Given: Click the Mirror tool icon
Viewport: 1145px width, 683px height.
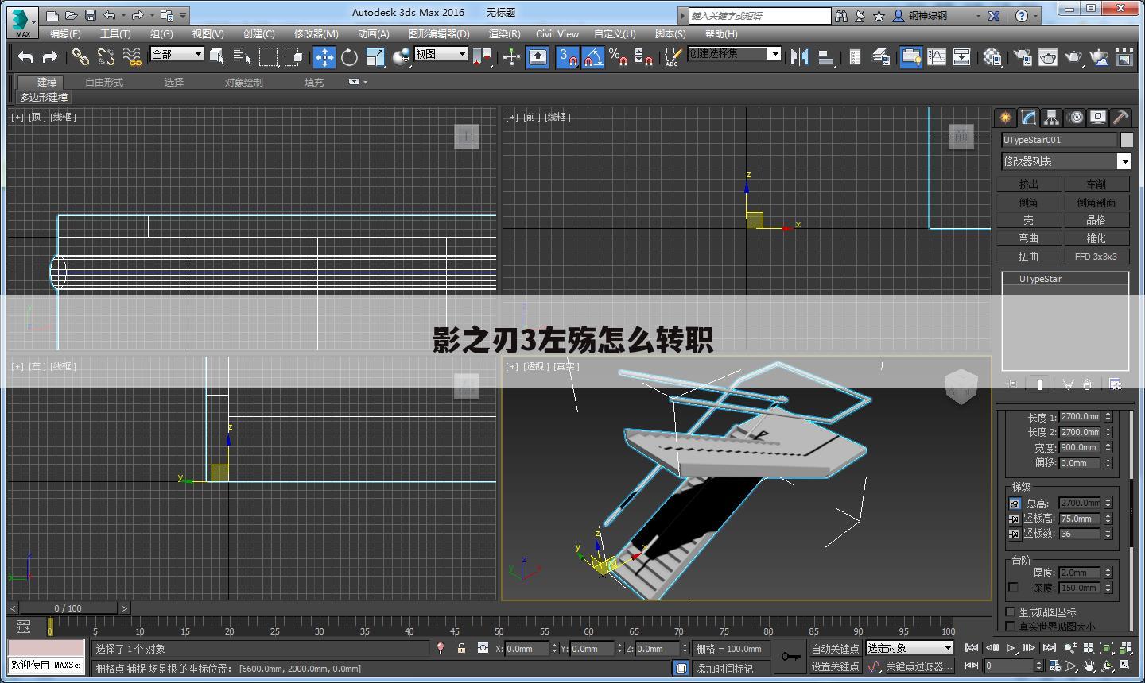Looking at the screenshot, I should tap(800, 56).
